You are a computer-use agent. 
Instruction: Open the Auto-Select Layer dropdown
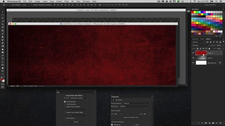(26, 5)
